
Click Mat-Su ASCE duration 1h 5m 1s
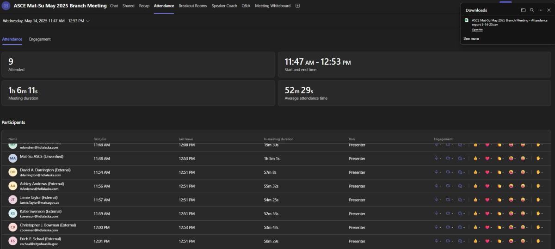pos(271,158)
